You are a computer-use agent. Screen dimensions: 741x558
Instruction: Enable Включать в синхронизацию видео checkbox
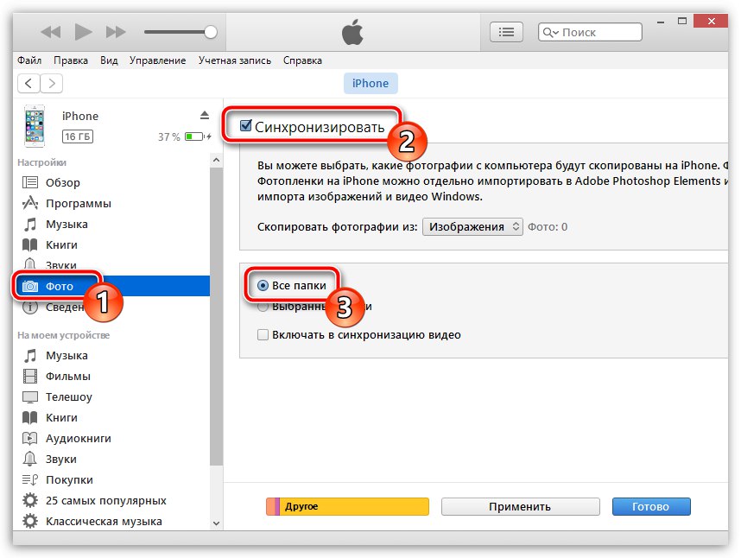tap(263, 335)
